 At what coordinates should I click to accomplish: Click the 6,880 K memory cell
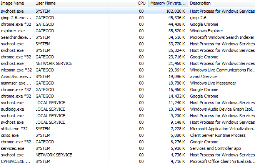(178, 135)
